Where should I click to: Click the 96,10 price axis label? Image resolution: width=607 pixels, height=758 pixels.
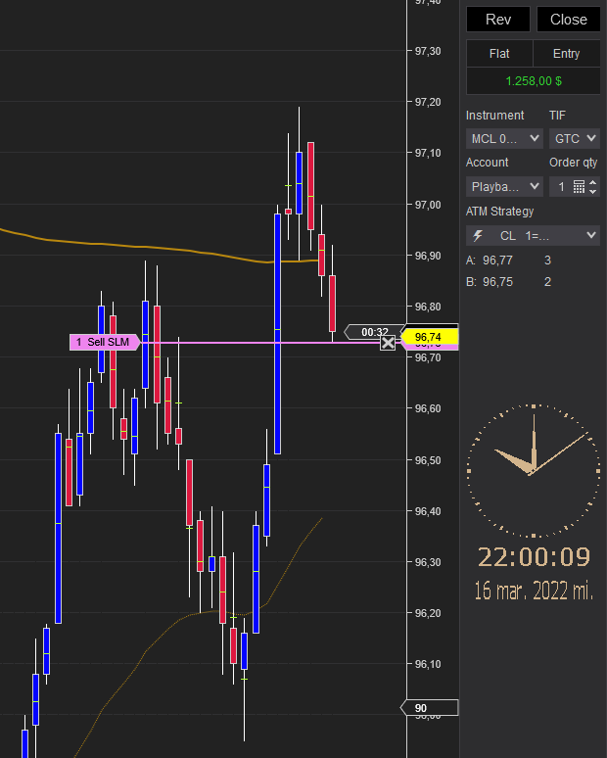(x=428, y=664)
